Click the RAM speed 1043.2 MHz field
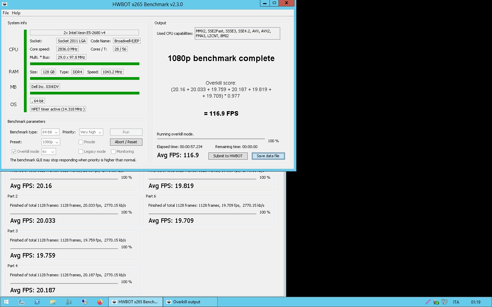Viewport: 492px width, 307px height. (112, 72)
